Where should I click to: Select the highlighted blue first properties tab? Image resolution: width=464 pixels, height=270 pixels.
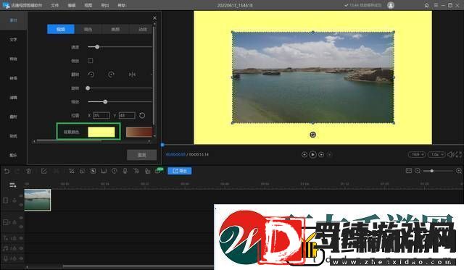61,29
